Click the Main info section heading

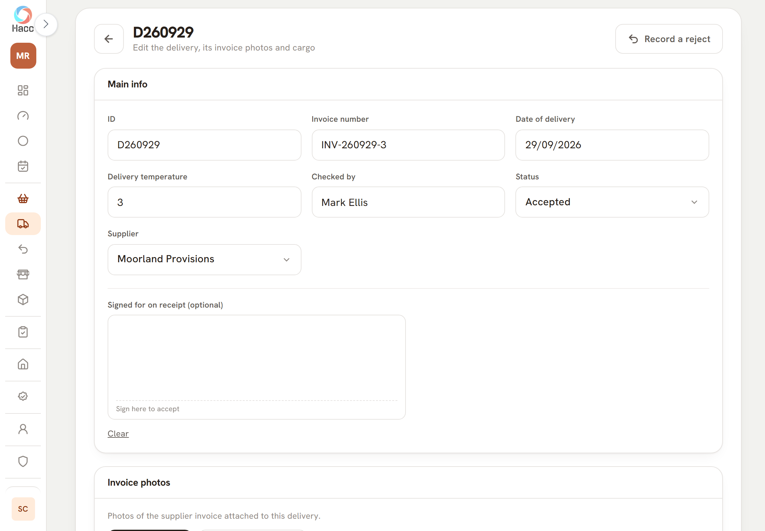coord(127,84)
